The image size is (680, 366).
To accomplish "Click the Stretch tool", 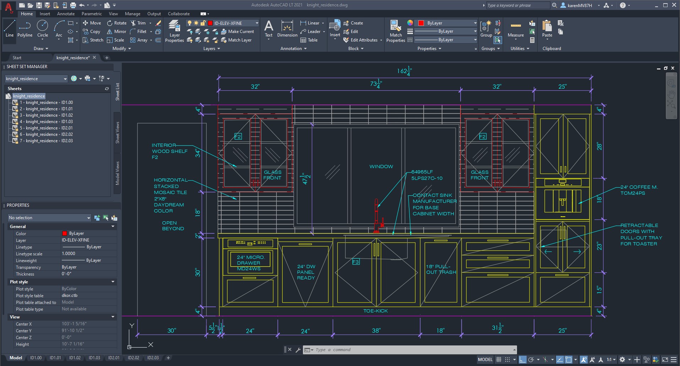I will point(93,40).
